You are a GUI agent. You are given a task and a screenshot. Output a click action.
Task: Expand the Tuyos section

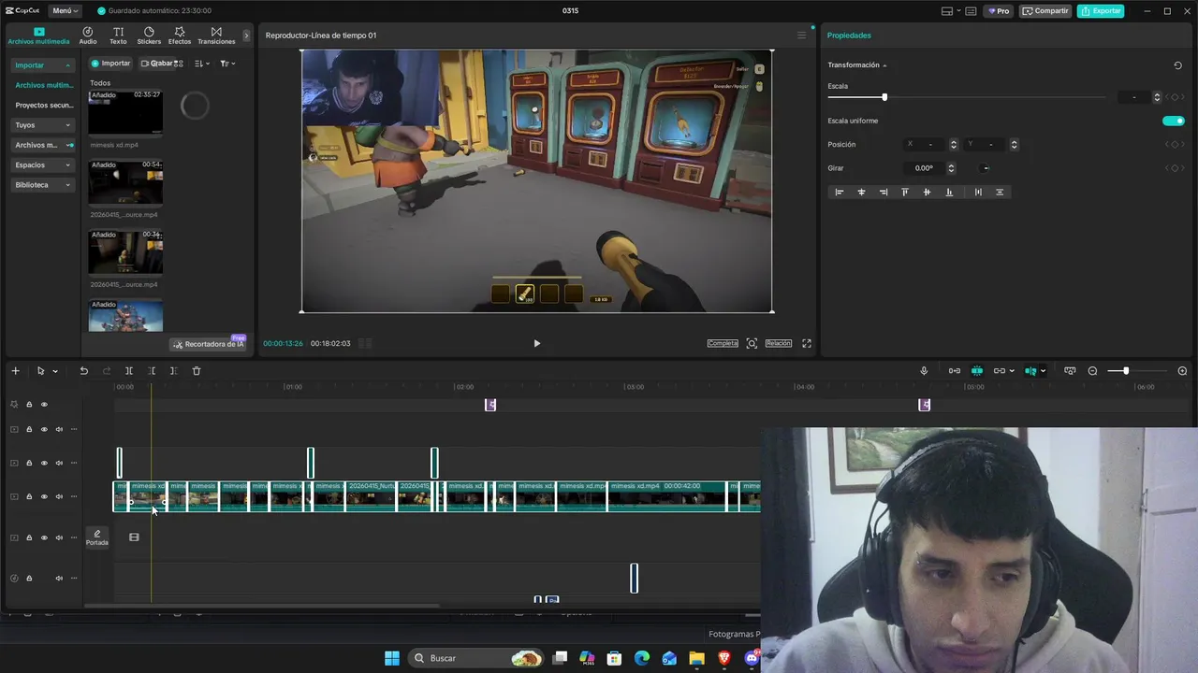point(43,125)
